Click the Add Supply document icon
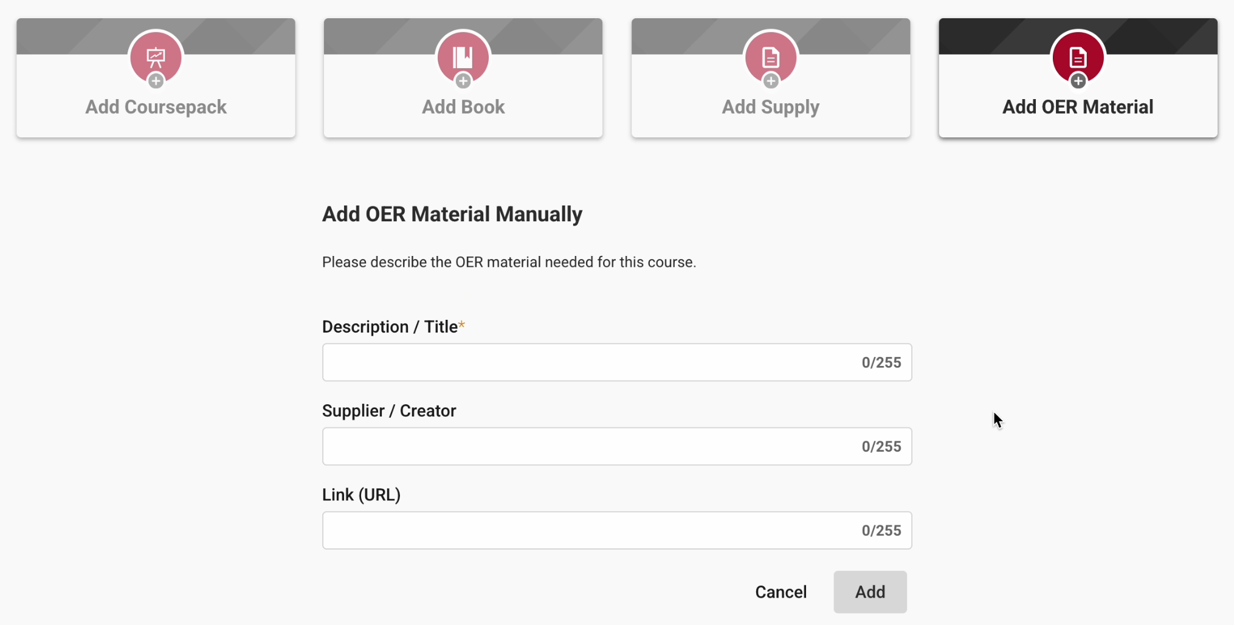Image resolution: width=1234 pixels, height=625 pixels. (770, 57)
